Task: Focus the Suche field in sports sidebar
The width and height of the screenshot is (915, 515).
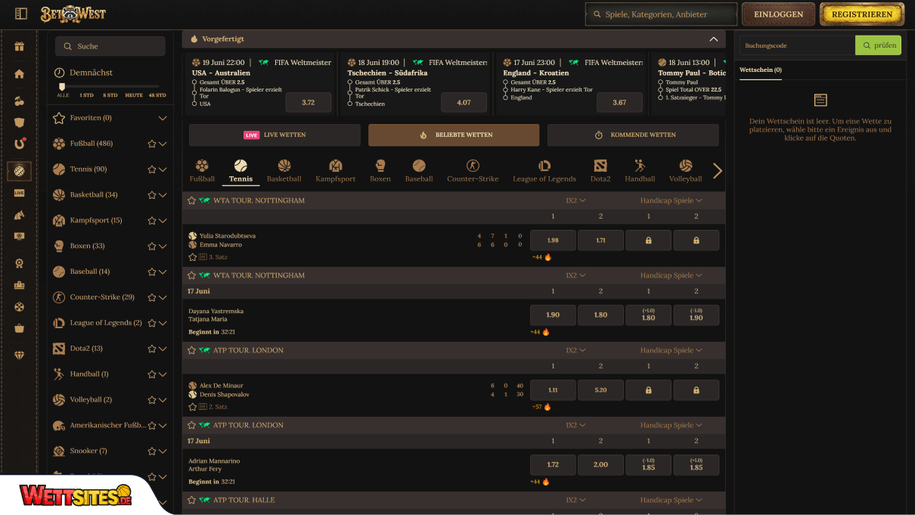Action: (110, 46)
